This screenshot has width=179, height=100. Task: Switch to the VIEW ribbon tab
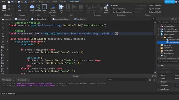55,2
